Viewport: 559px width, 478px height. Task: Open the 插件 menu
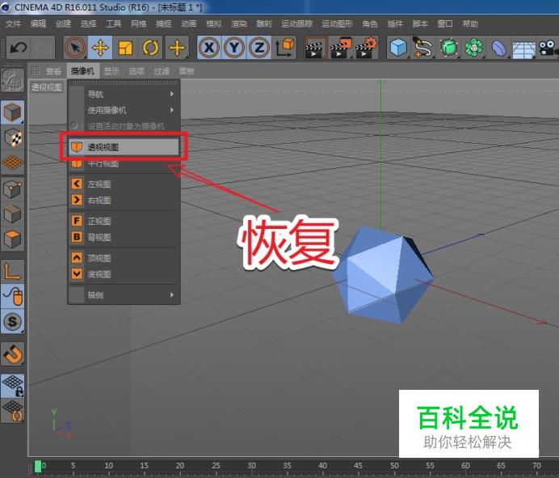395,24
